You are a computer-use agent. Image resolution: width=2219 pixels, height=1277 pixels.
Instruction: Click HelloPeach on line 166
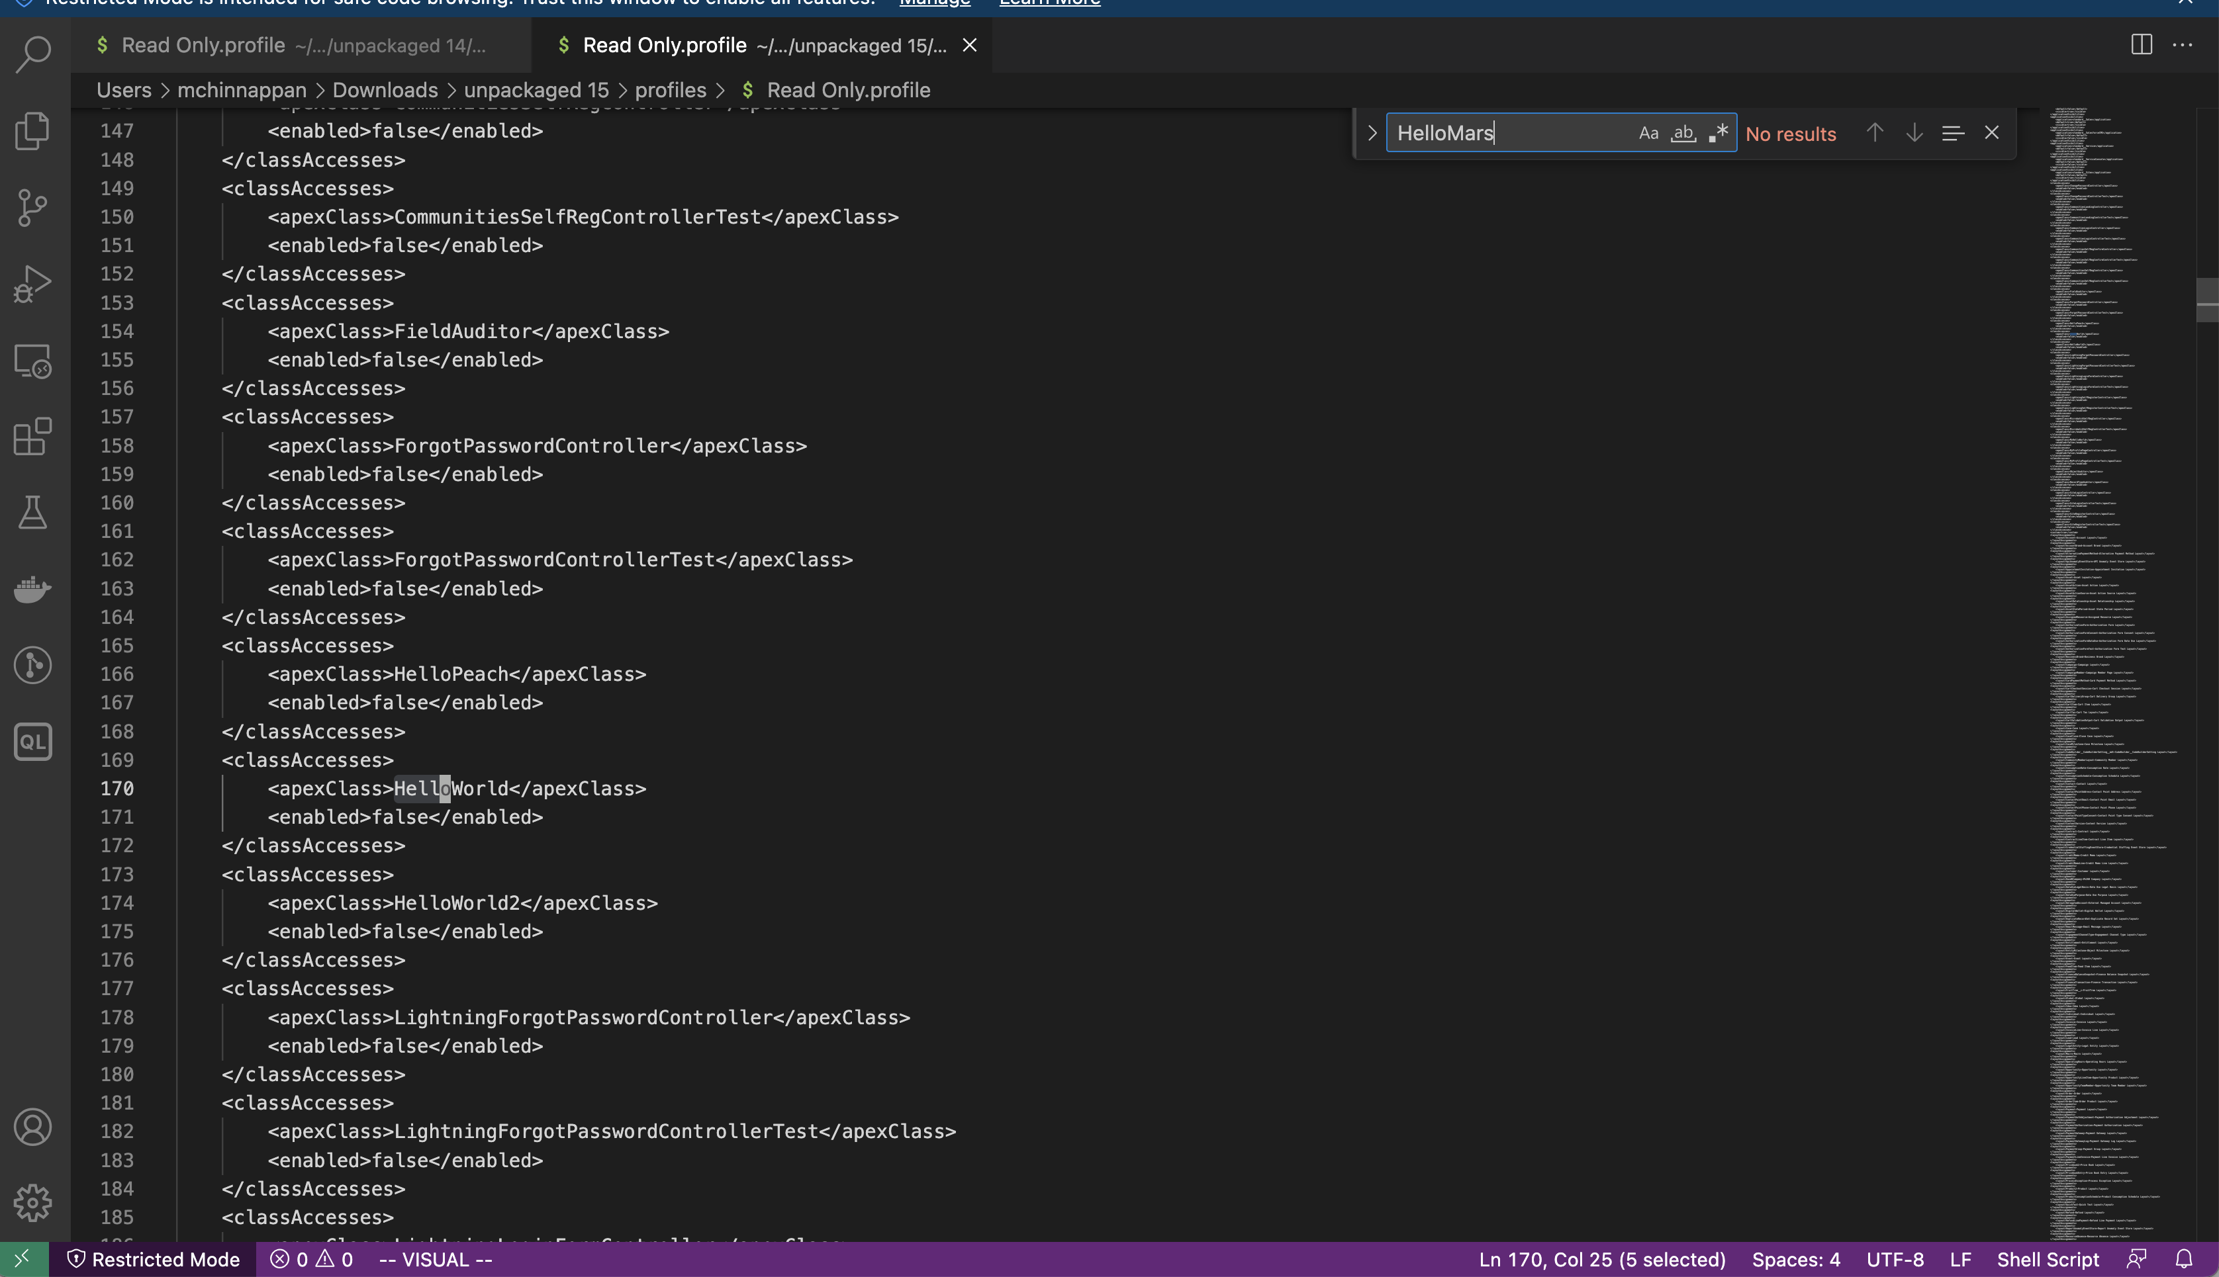(x=451, y=674)
